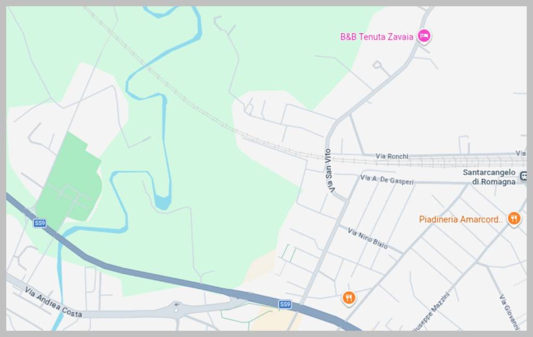
Task: Open the Piadineria Amarcord text label
Action: pos(461,219)
